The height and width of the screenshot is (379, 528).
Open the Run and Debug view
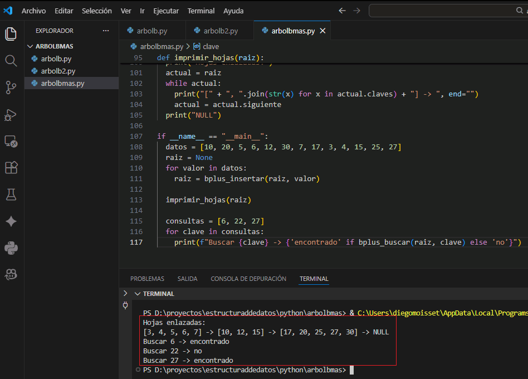11,114
